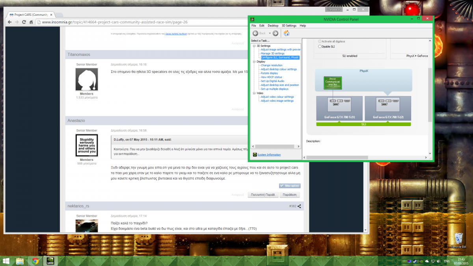Select Adjust video image settings
This screenshot has width=473, height=266.
(x=277, y=101)
